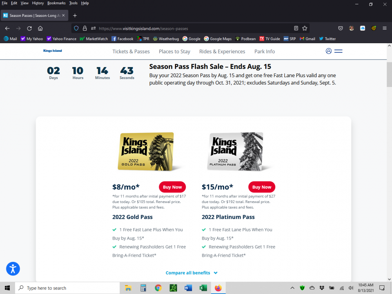392x294 pixels.
Task: Click Buy Now for the Gold Pass
Action: (172, 187)
